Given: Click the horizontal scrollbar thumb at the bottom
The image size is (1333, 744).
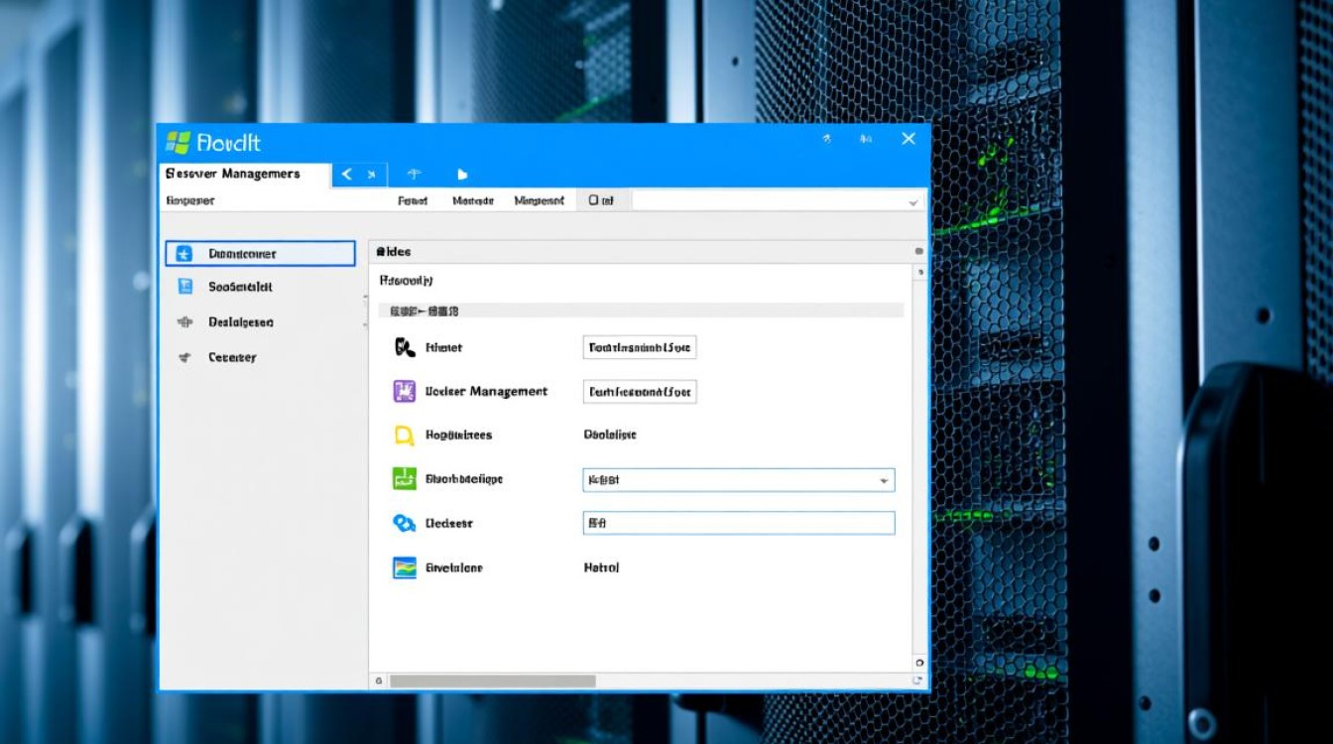Looking at the screenshot, I should click(492, 682).
